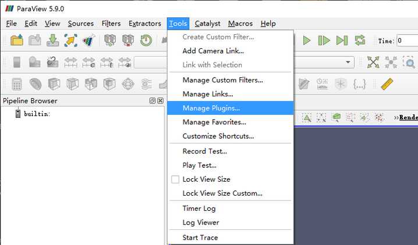
Task: Open the Macros menu
Action: pyautogui.click(x=240, y=24)
